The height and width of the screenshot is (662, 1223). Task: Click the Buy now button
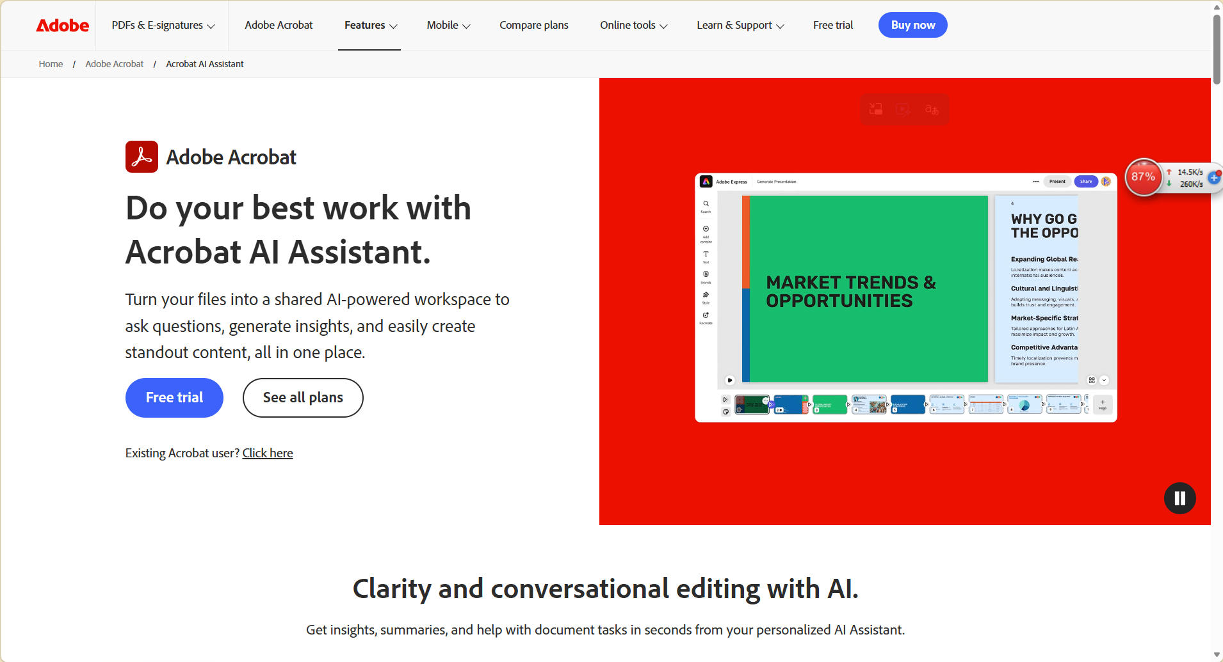913,25
